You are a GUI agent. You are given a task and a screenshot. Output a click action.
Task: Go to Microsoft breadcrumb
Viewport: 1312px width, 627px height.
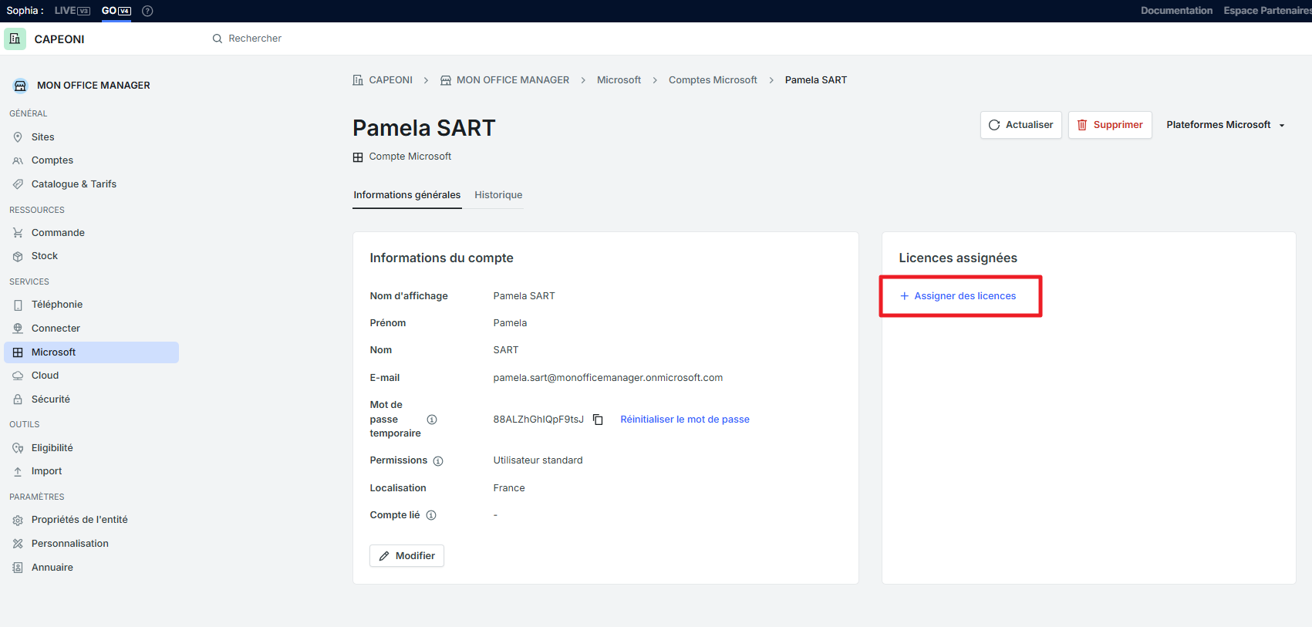(619, 80)
